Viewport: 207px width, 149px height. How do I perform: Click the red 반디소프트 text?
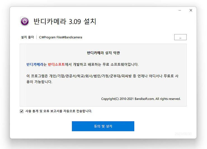pos(57,64)
